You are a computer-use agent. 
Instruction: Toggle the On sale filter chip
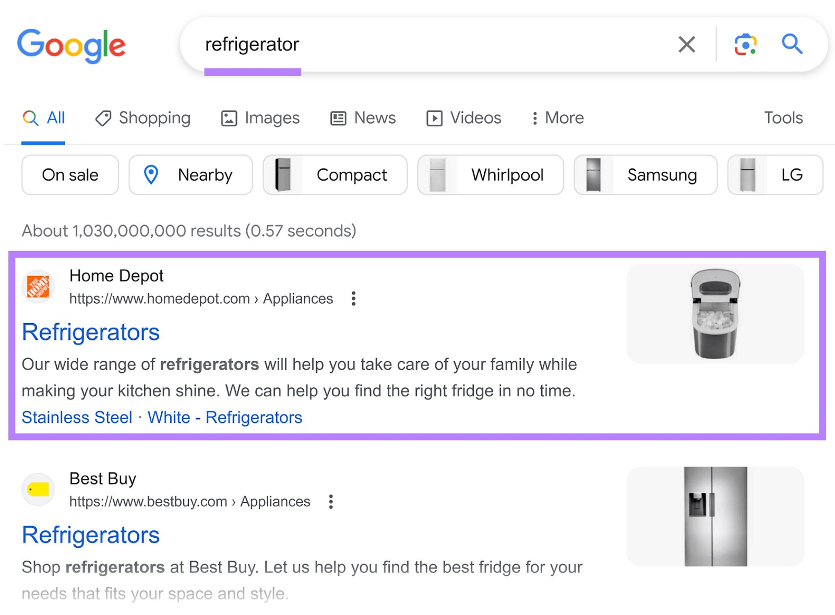coord(69,175)
